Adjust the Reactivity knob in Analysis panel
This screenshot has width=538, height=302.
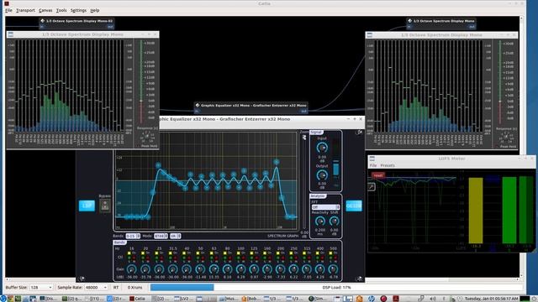pos(319,221)
